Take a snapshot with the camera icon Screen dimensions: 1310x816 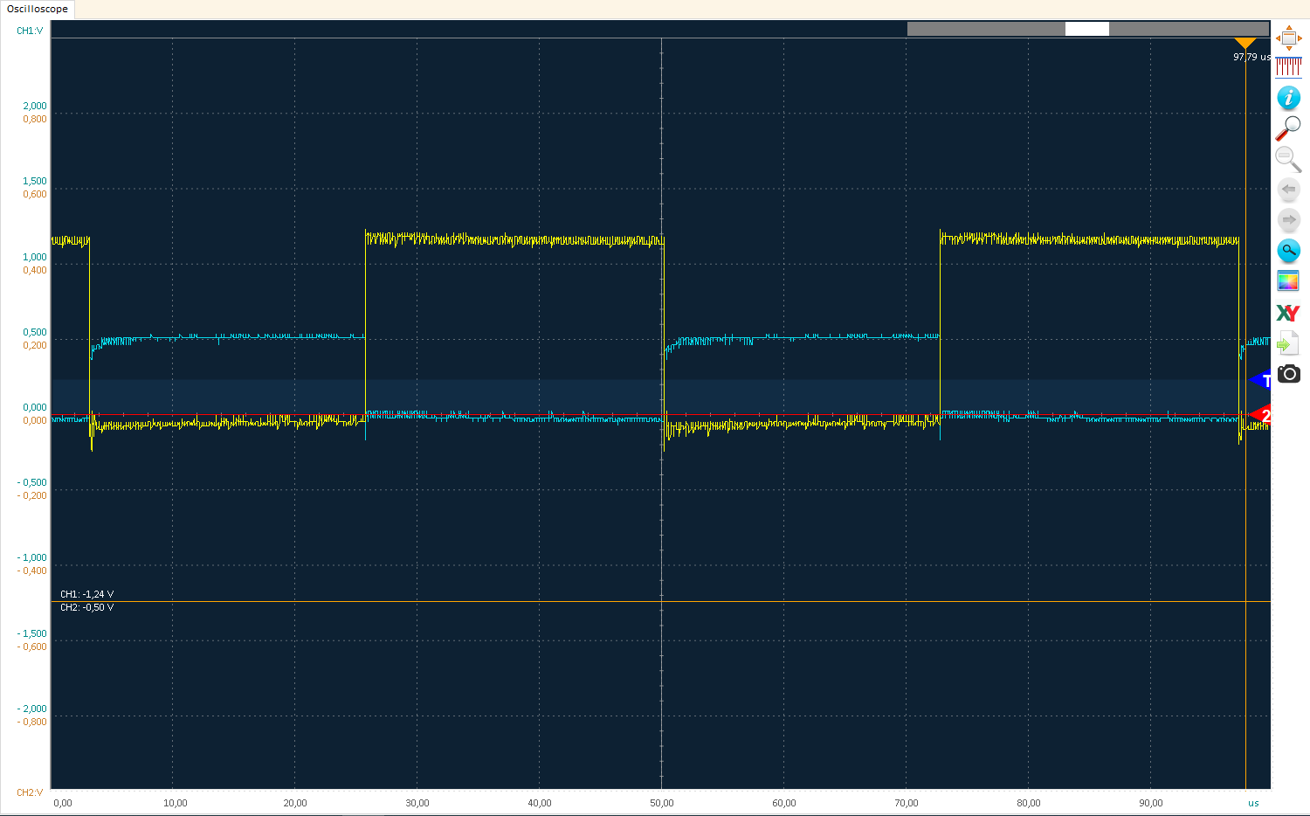(x=1288, y=374)
